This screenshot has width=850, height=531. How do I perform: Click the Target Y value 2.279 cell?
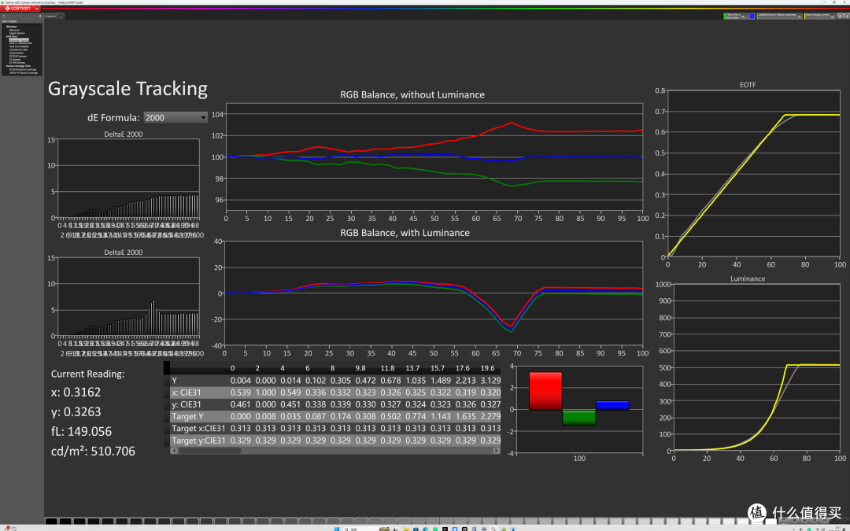click(x=490, y=416)
